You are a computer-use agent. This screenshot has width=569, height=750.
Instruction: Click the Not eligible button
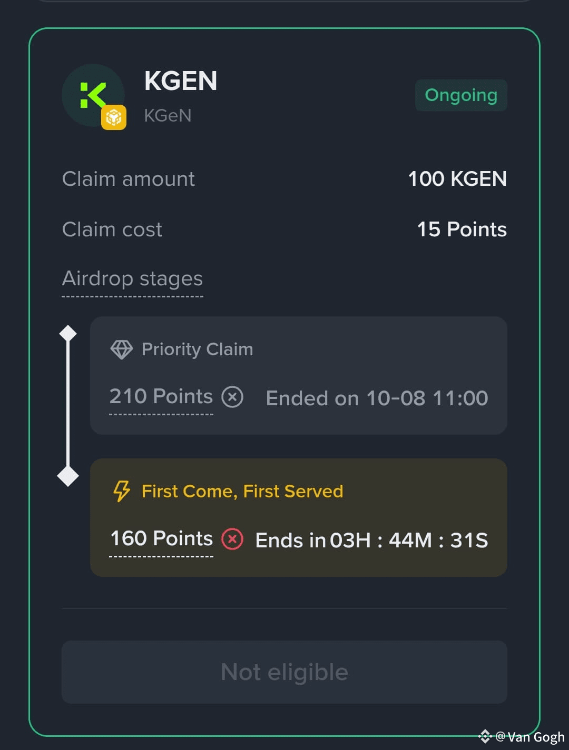(284, 672)
